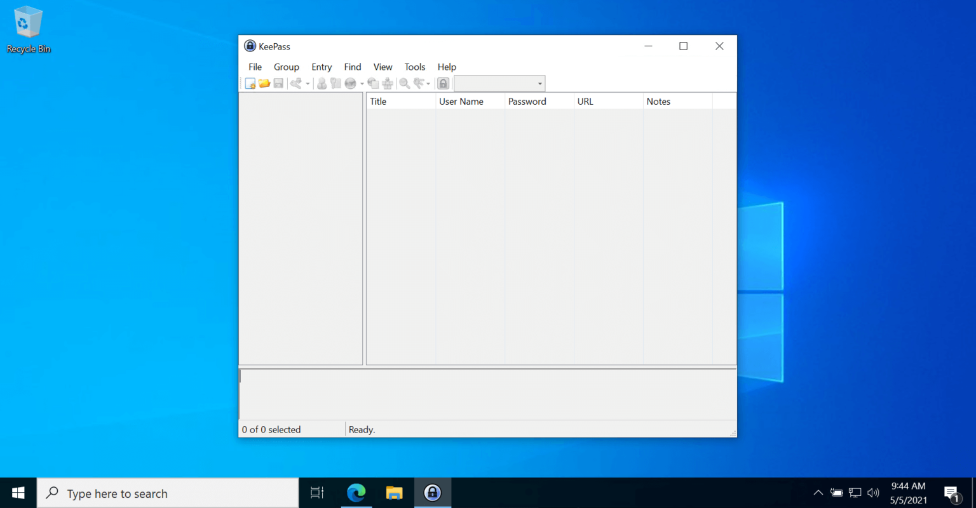Click the Open URL globe icon

pyautogui.click(x=350, y=84)
